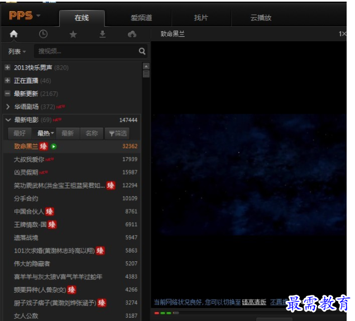This screenshot has height=321, width=355.
Task: Select the movie 大叔我爱你
Action: click(29, 159)
